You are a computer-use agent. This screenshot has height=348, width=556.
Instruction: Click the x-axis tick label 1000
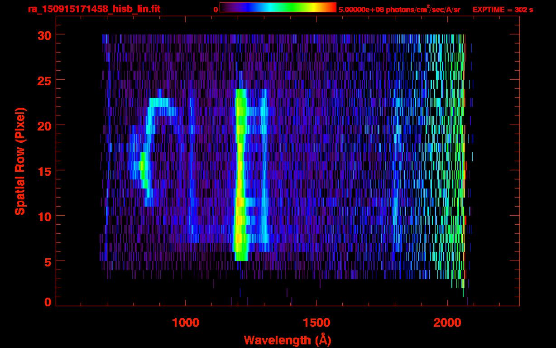click(186, 322)
